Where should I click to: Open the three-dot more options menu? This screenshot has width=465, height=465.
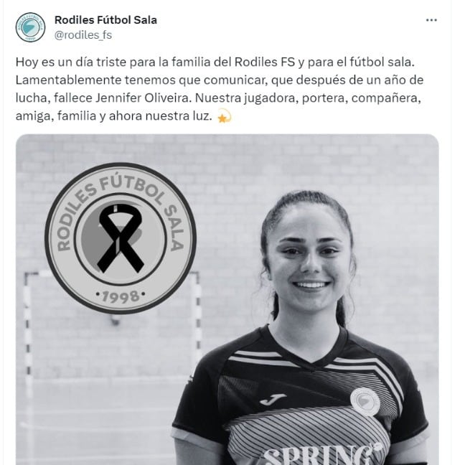(x=431, y=20)
